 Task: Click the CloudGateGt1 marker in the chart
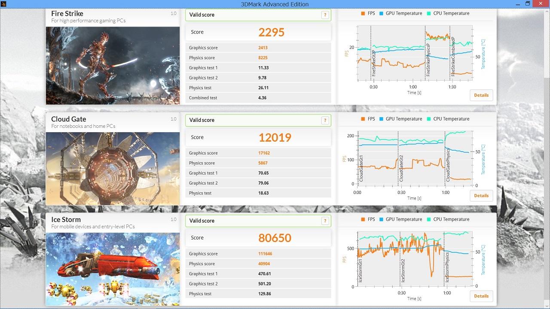[x=361, y=168]
